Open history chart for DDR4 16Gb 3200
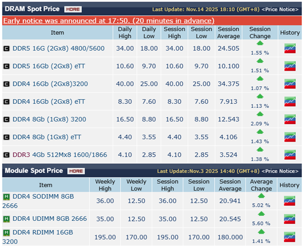The height and width of the screenshot is (246, 304). (289, 84)
